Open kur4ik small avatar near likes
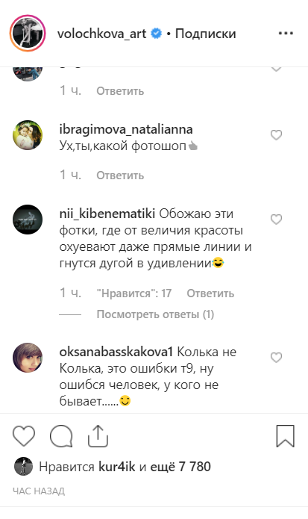The height and width of the screenshot is (519, 308). [x=23, y=467]
